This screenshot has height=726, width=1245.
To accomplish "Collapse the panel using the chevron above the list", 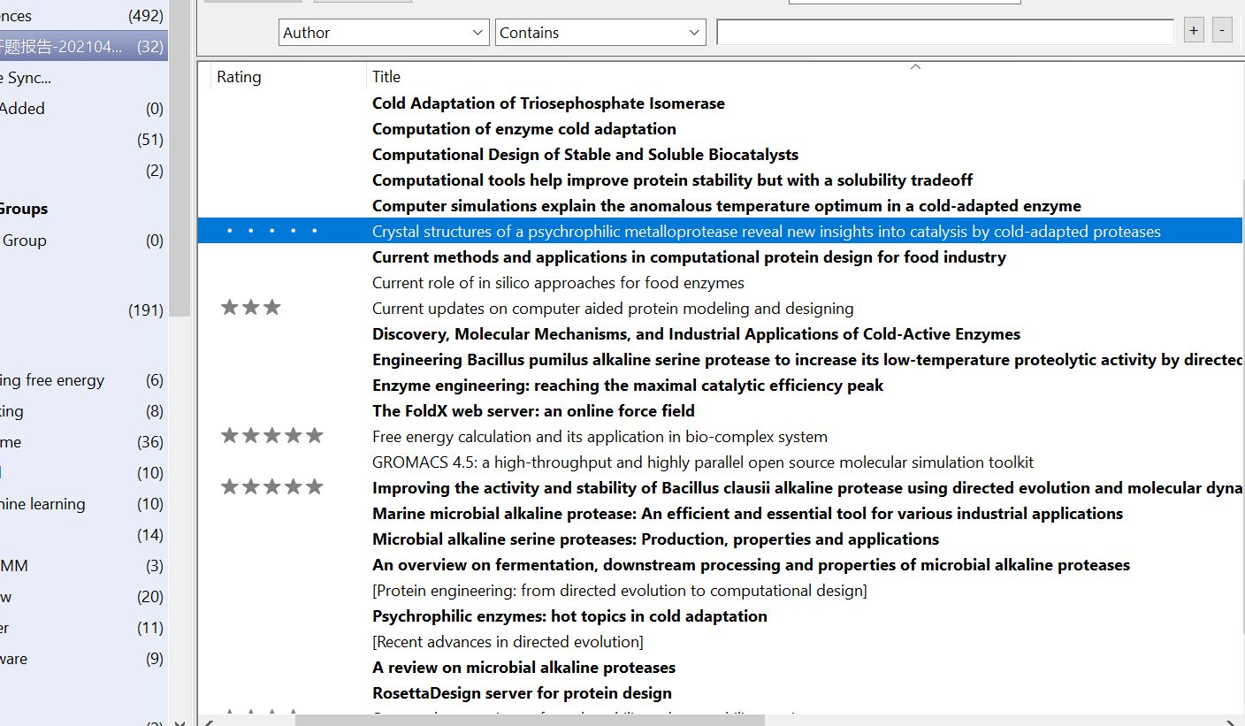I will pos(915,65).
